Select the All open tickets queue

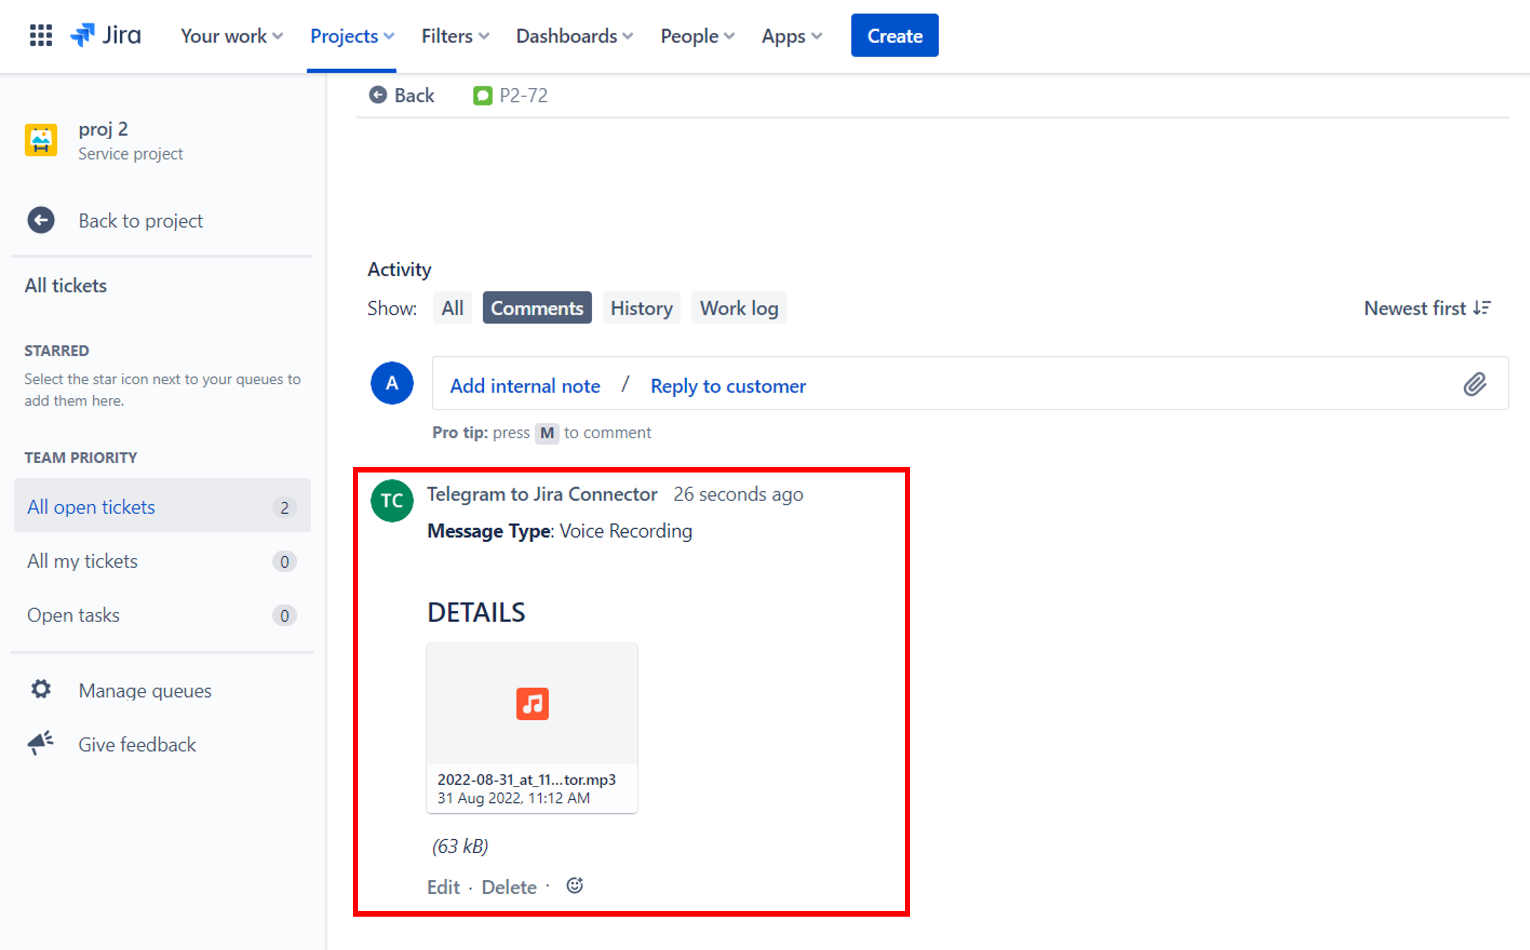coord(91,506)
